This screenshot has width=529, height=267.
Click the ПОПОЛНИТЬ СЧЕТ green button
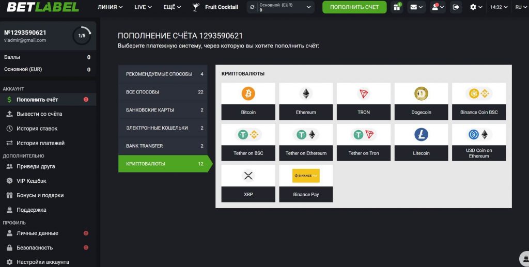(x=354, y=7)
